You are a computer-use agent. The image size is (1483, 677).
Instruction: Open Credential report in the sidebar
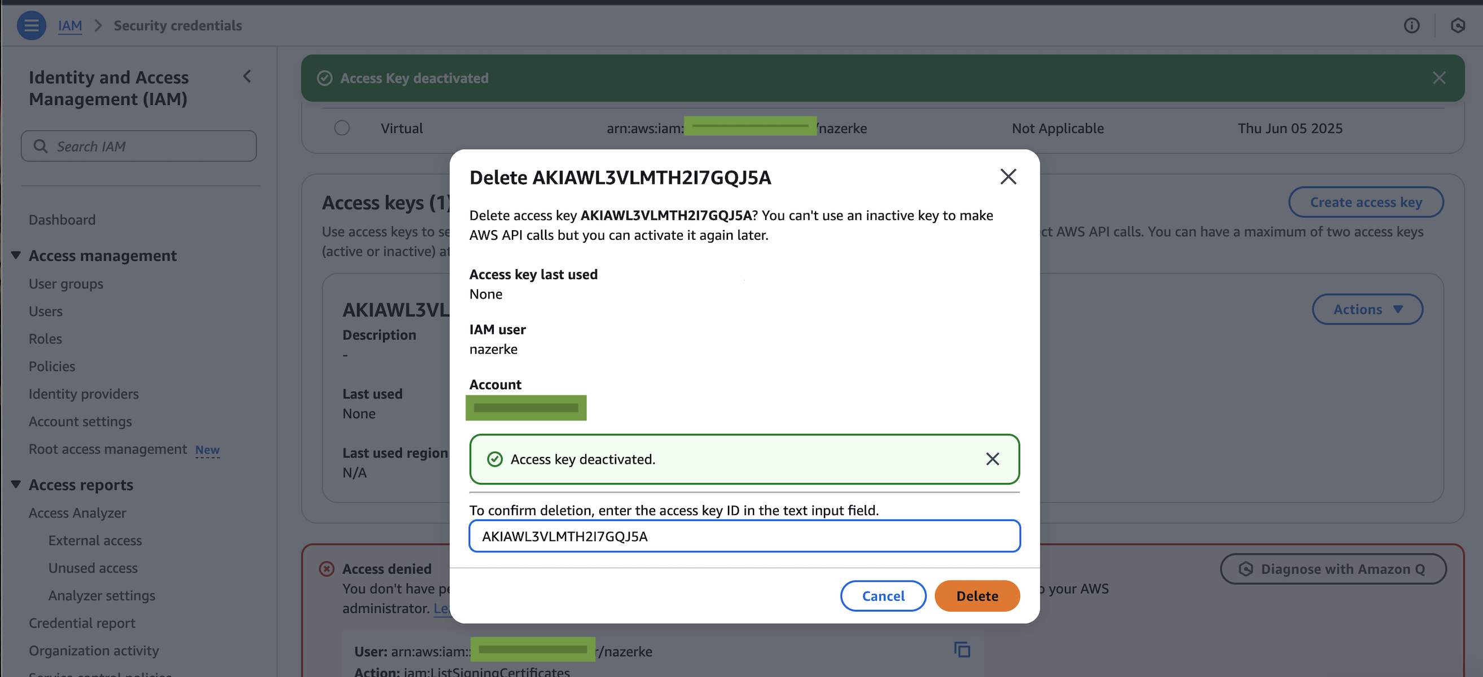(82, 623)
